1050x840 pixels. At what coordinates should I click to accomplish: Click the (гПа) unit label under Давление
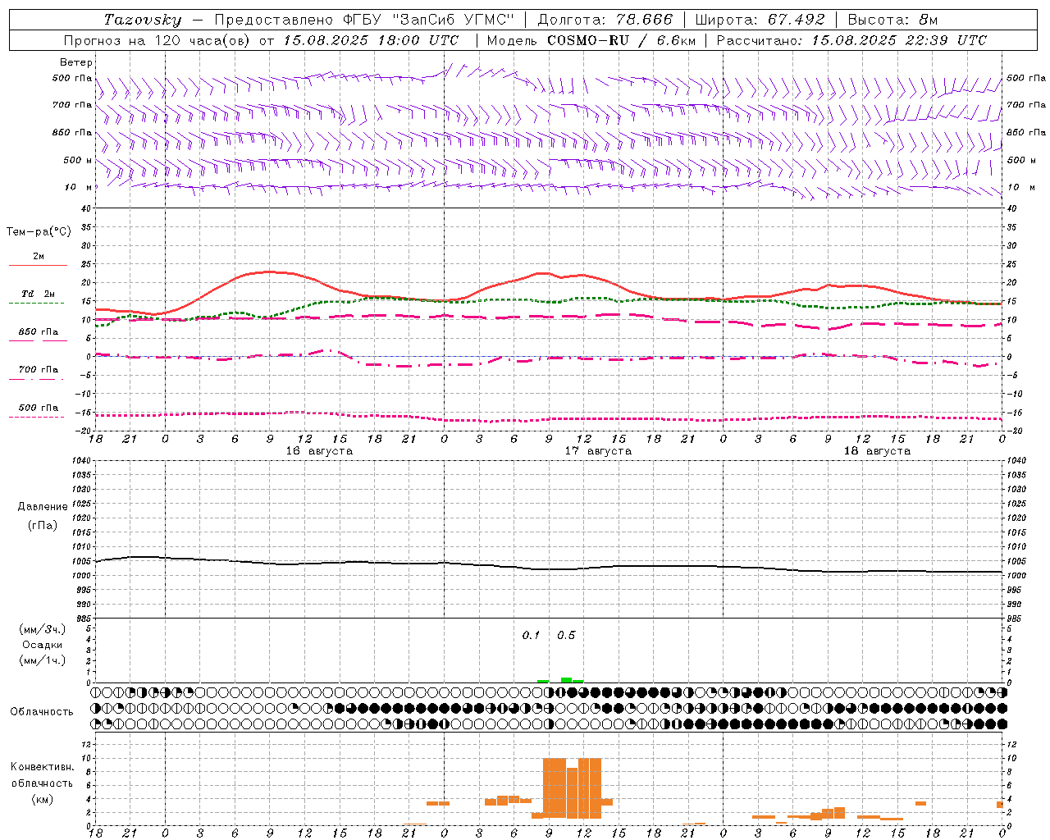(43, 525)
